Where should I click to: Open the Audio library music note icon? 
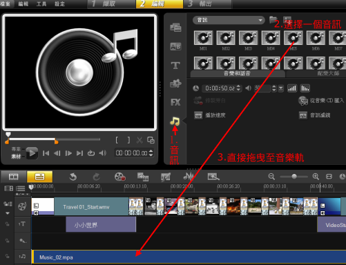(x=175, y=121)
